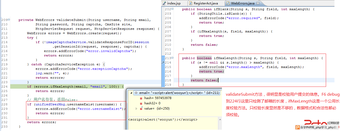This screenshot has height=131, width=340.
Task: Click the hash32= field icon
Action: tap(141, 103)
